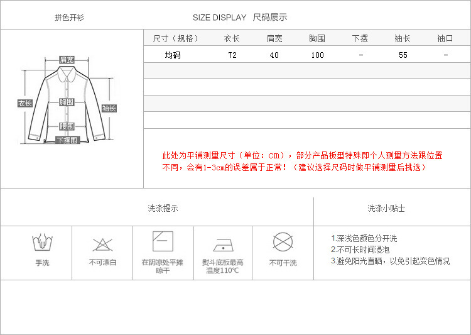Click the 不可干洗 caption

pyautogui.click(x=283, y=263)
